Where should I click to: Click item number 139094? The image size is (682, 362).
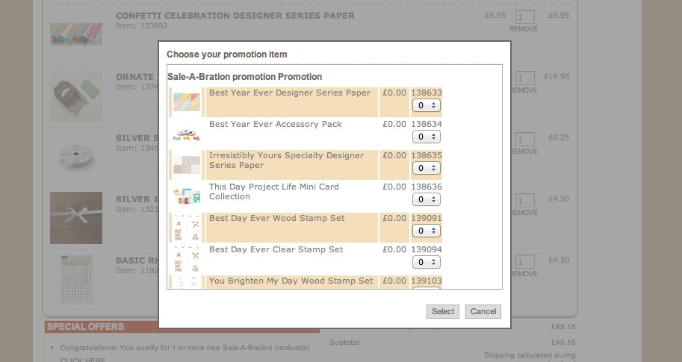pyautogui.click(x=427, y=249)
